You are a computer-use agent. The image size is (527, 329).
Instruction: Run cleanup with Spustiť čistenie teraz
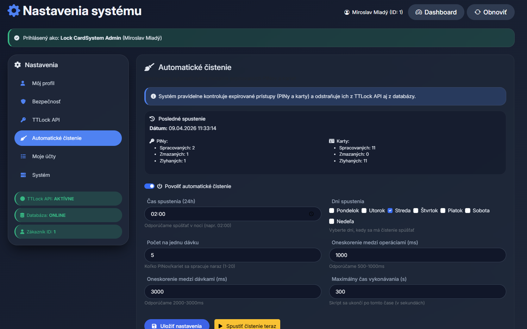247,325
